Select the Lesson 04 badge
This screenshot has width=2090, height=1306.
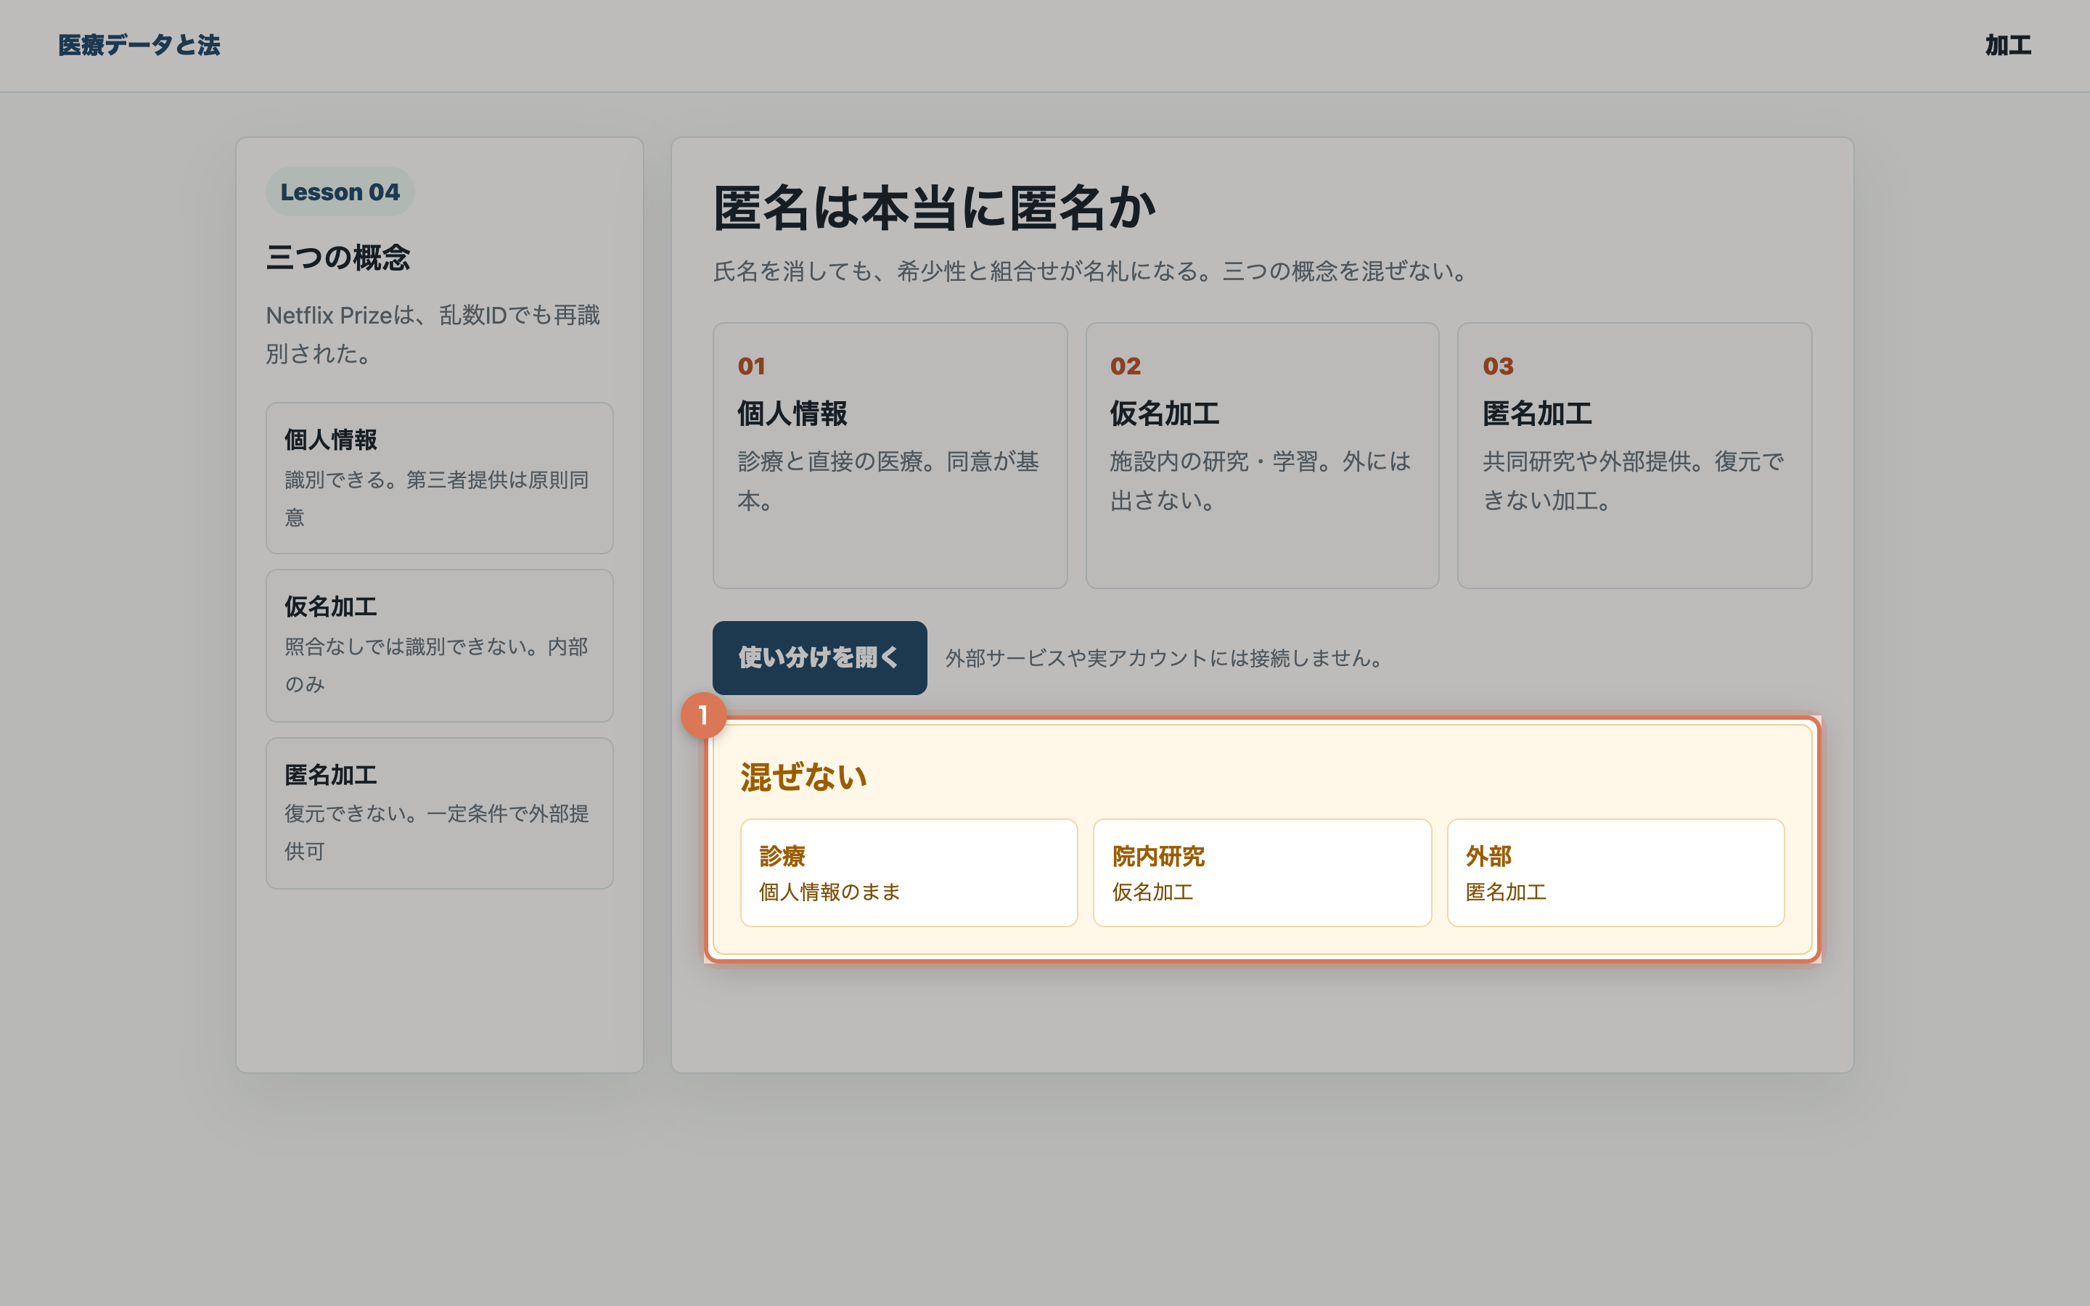(340, 191)
